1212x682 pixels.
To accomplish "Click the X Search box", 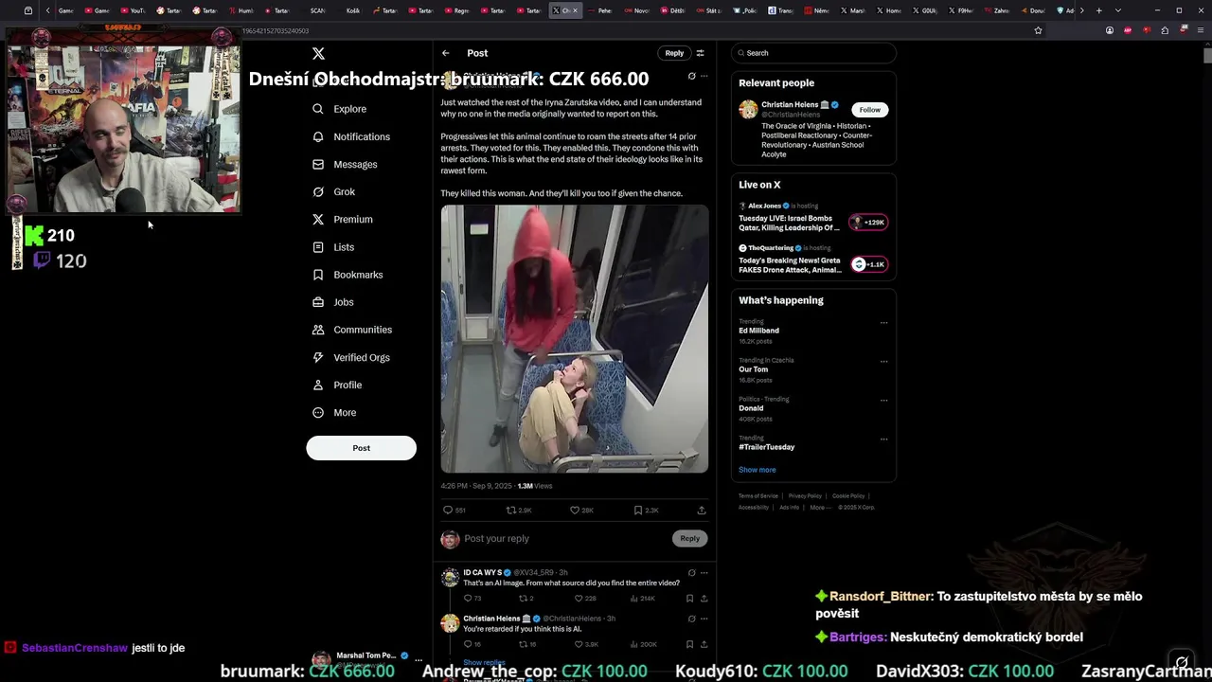I will coord(813,53).
